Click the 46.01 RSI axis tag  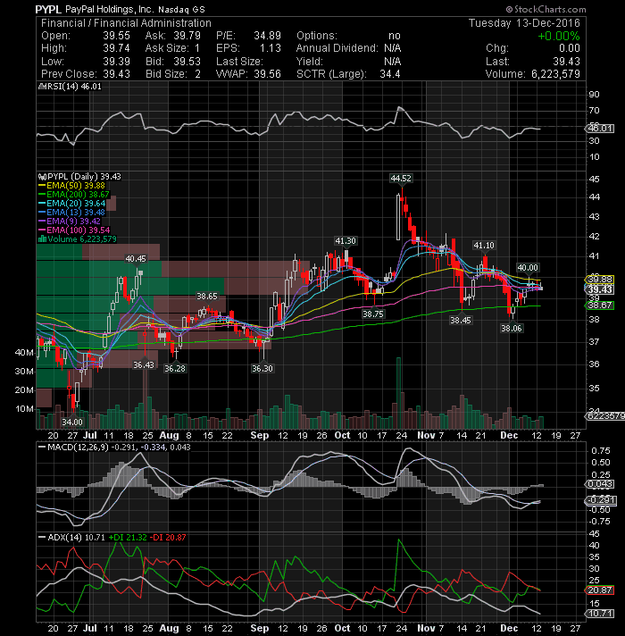click(x=600, y=129)
